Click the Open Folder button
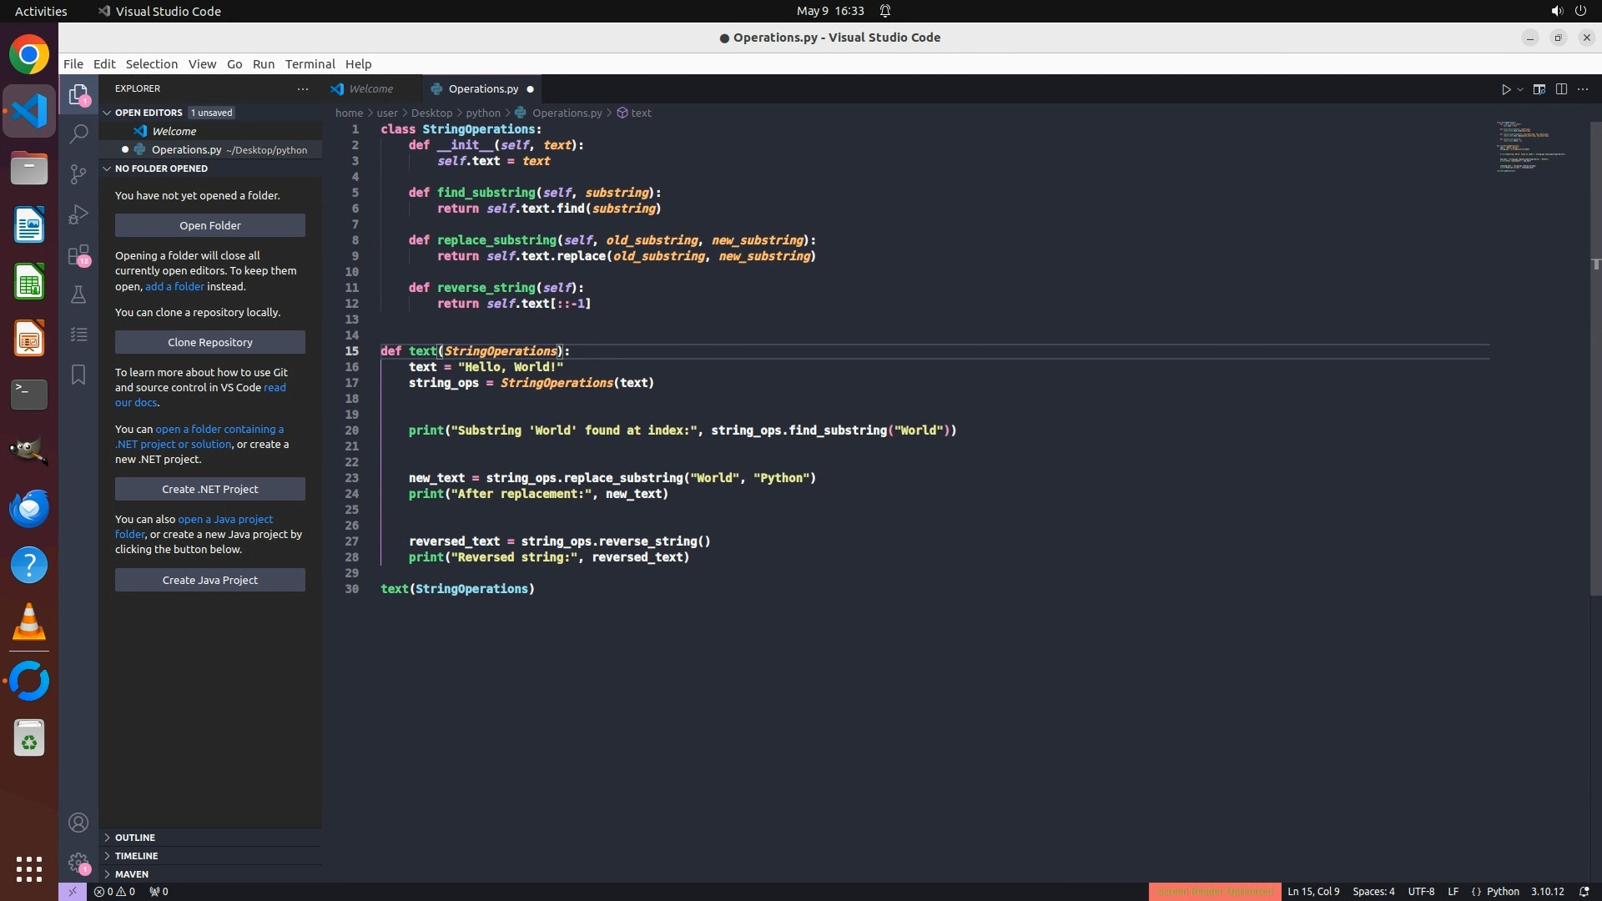The height and width of the screenshot is (901, 1602). point(209,225)
